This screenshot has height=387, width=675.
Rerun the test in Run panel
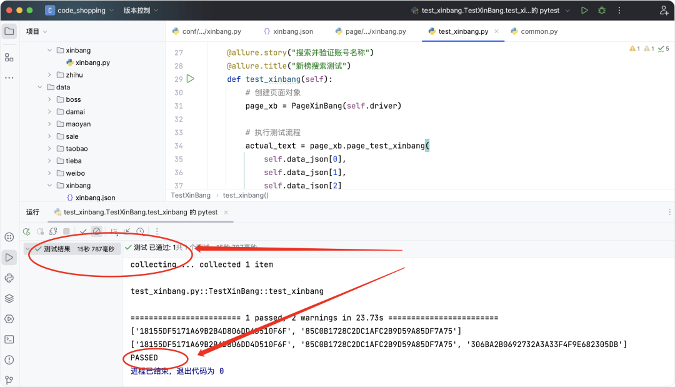(27, 231)
